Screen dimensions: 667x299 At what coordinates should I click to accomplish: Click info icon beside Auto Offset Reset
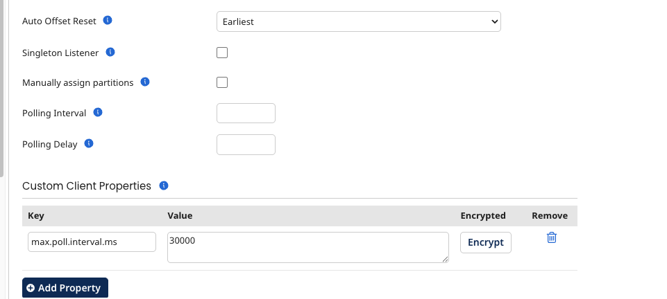tap(108, 21)
